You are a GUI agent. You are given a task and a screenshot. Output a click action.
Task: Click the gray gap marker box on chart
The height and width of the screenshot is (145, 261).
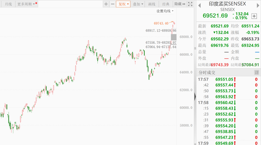coord(174,37)
